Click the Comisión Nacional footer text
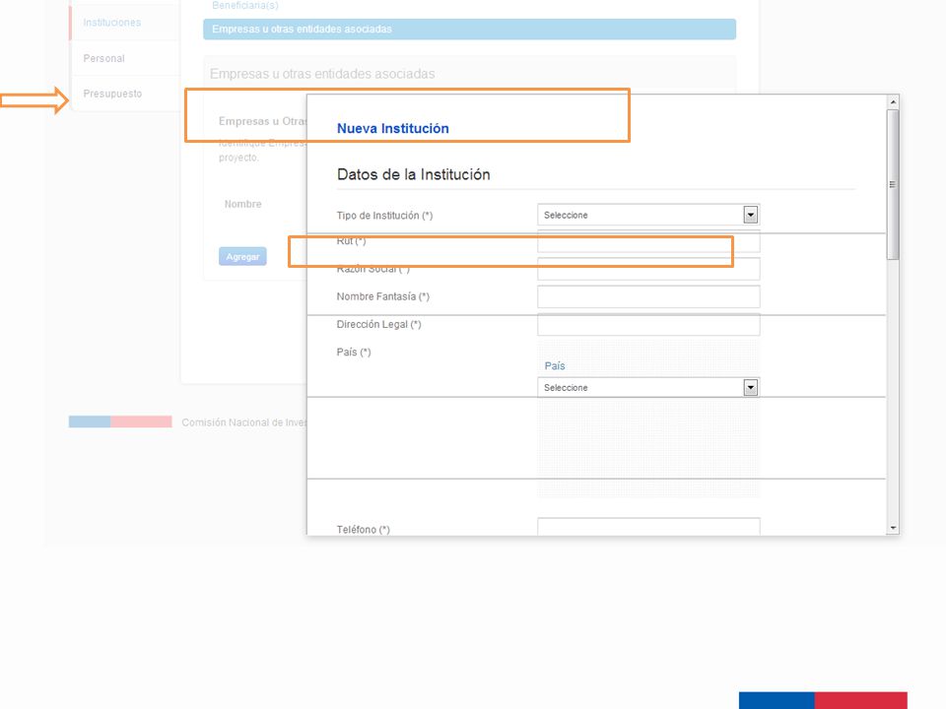The width and height of the screenshot is (946, 709). click(x=244, y=422)
